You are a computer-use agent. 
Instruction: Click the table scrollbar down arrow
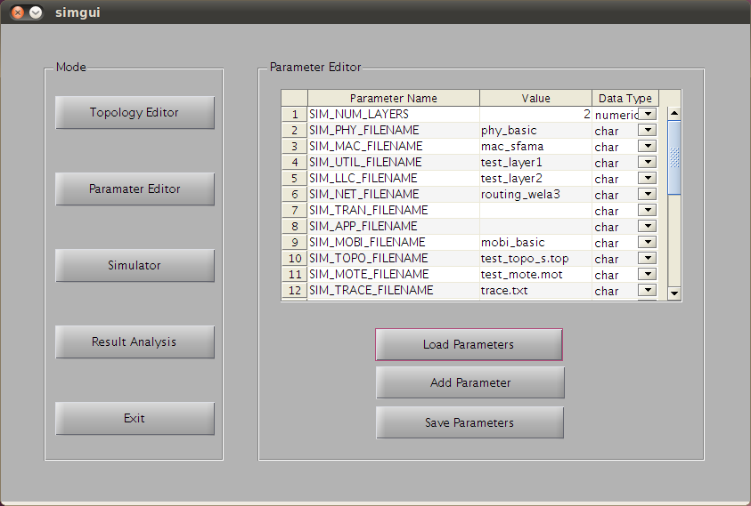674,292
